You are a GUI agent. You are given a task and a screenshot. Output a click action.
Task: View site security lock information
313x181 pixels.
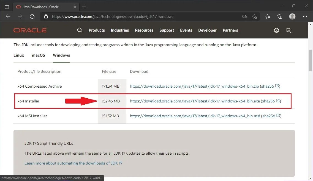pos(46,16)
